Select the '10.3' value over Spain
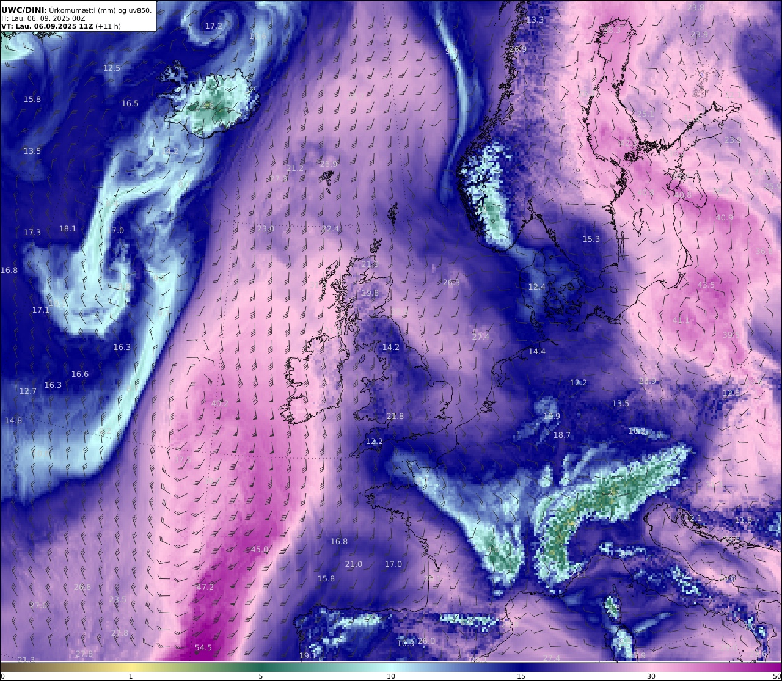 pyautogui.click(x=406, y=644)
